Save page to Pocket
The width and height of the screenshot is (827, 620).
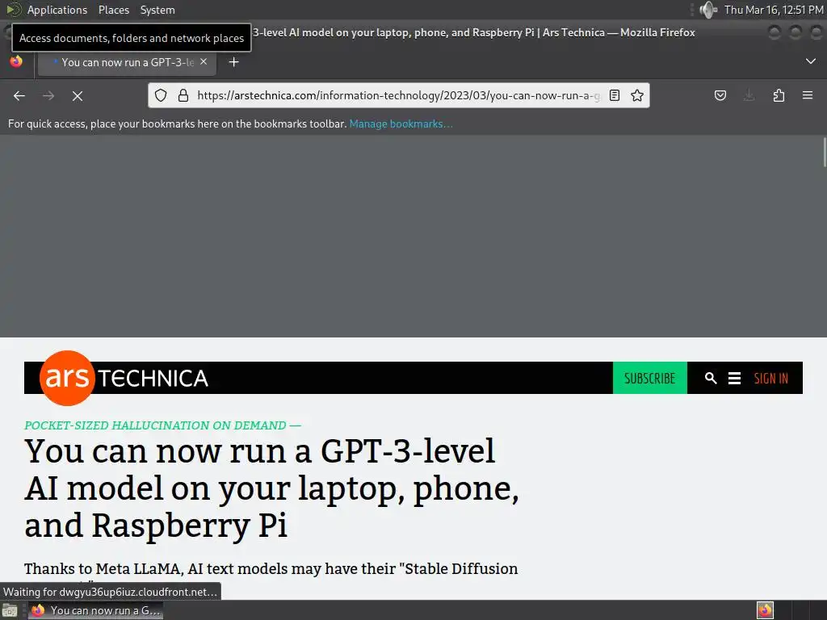click(x=720, y=95)
